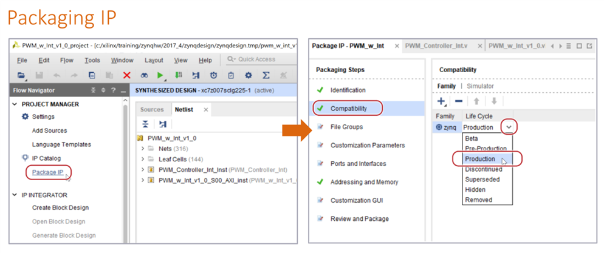The width and height of the screenshot is (604, 253).
Task: Collapse the PROJECT MANAGER section
Action: point(16,104)
